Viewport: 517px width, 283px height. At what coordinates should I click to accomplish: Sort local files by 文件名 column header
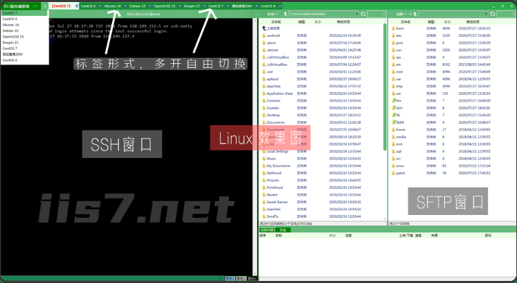[x=276, y=22]
